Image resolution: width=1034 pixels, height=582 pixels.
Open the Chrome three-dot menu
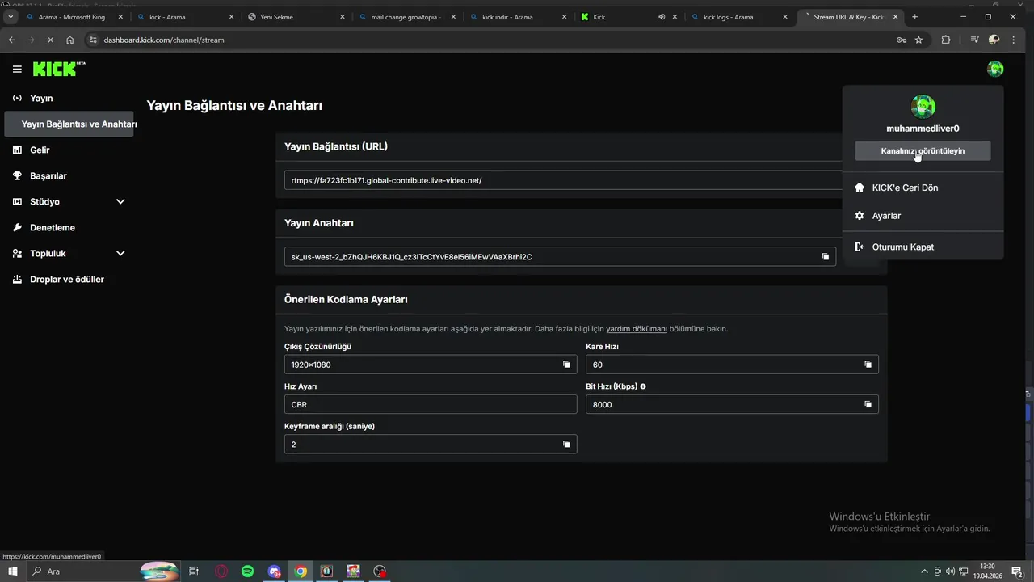1014,40
